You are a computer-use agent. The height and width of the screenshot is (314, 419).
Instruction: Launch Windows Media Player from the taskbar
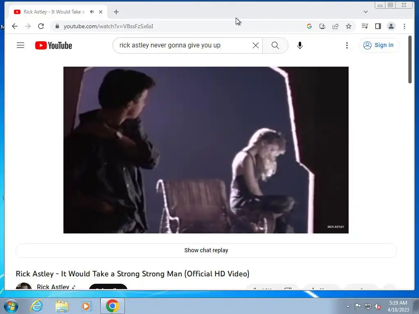[87, 306]
